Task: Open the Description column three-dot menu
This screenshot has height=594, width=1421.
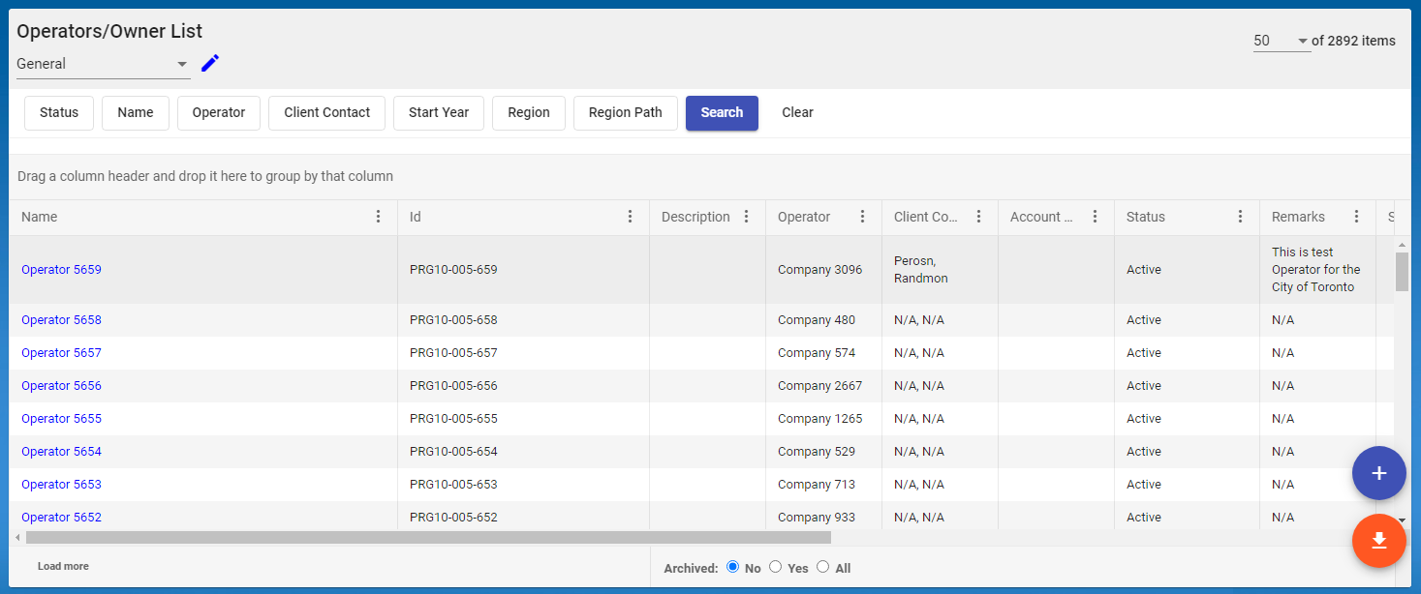Action: click(x=747, y=217)
